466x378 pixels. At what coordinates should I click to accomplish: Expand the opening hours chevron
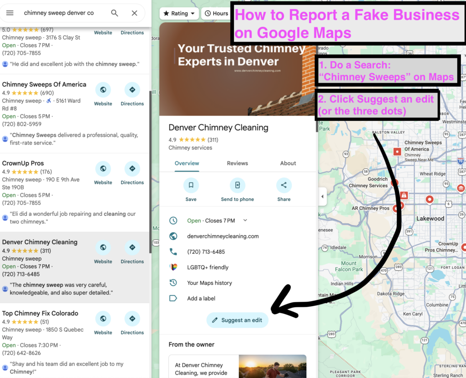click(245, 221)
